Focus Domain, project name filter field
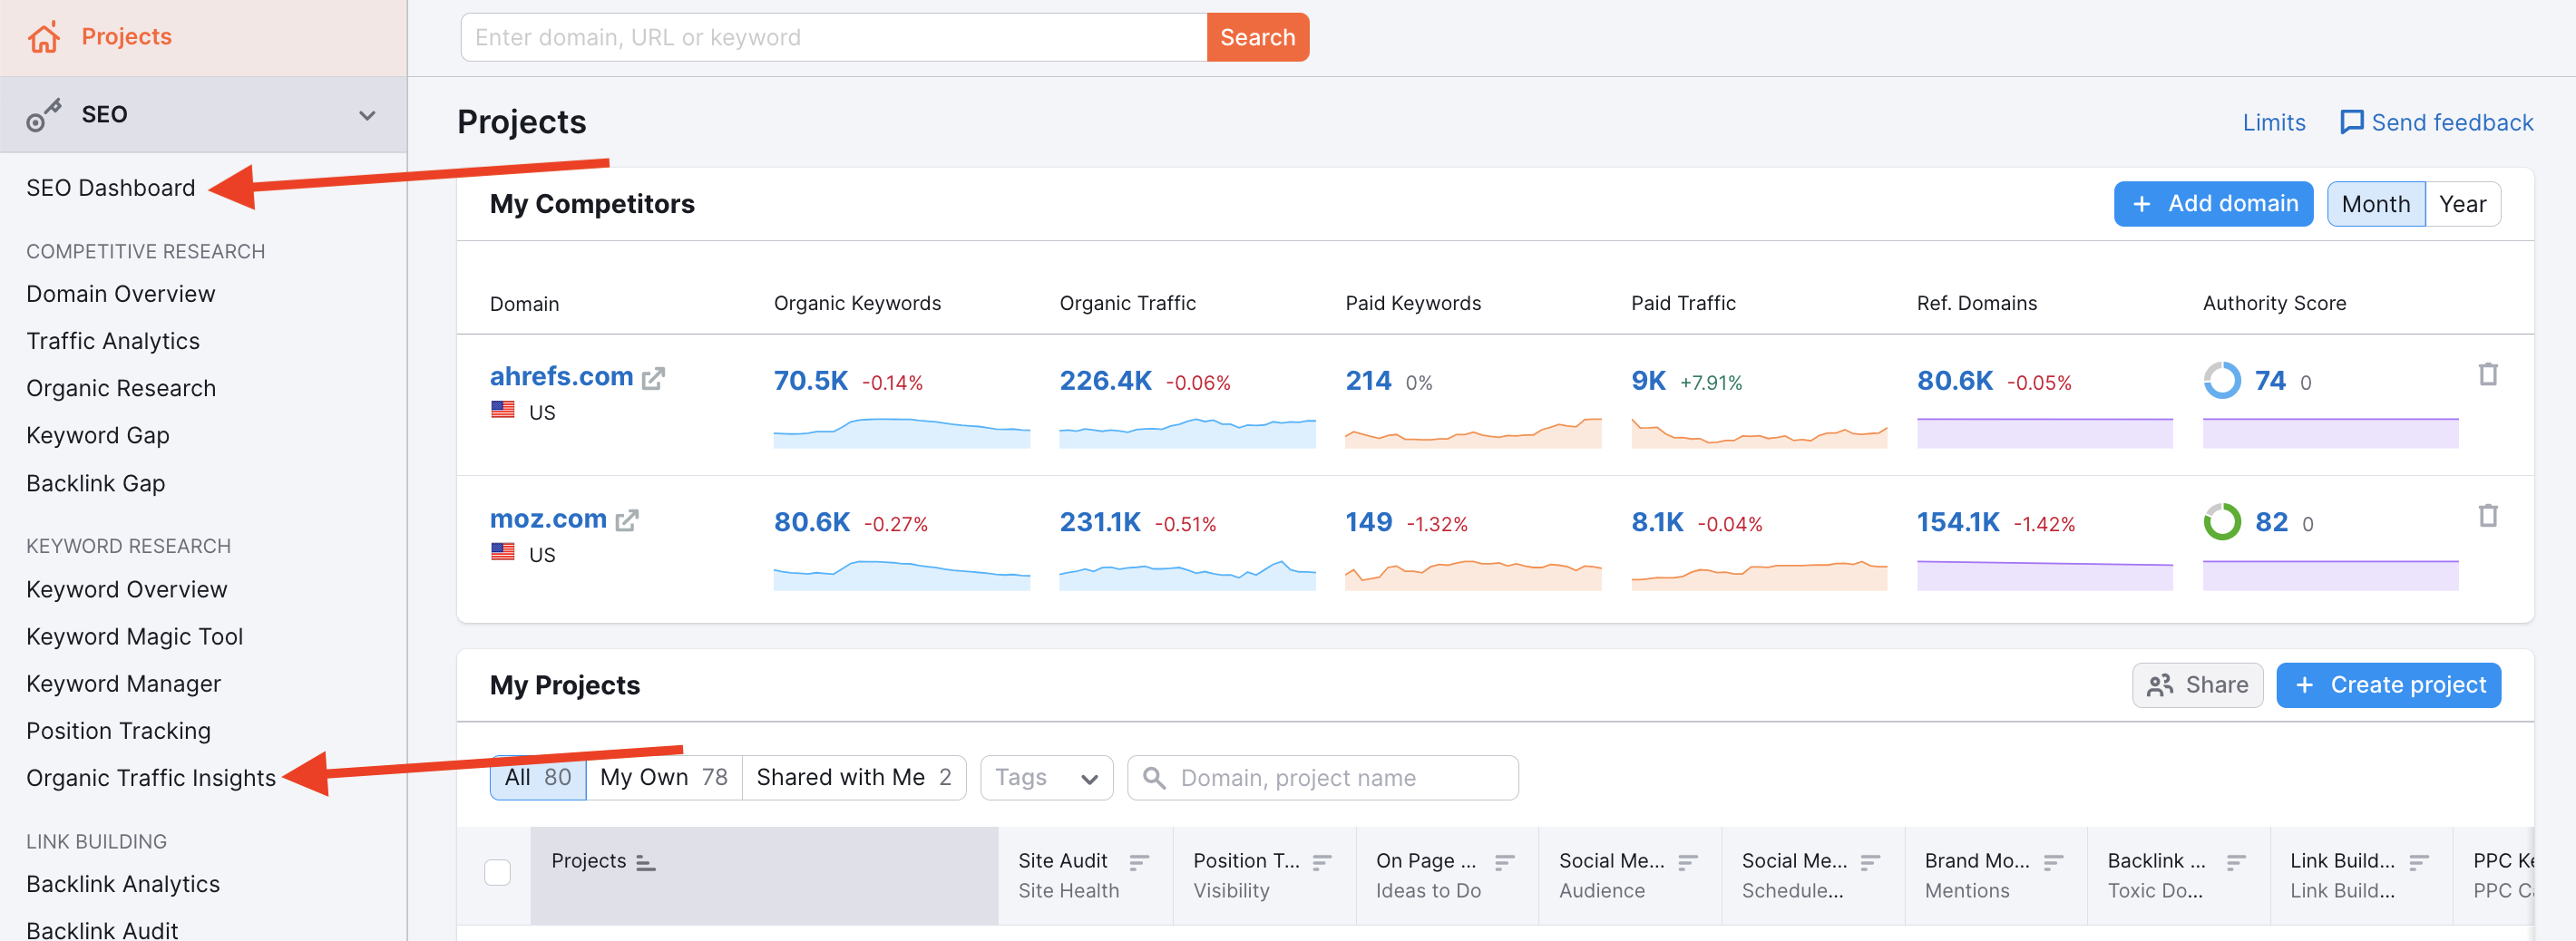Image resolution: width=2576 pixels, height=941 pixels. click(x=1322, y=778)
